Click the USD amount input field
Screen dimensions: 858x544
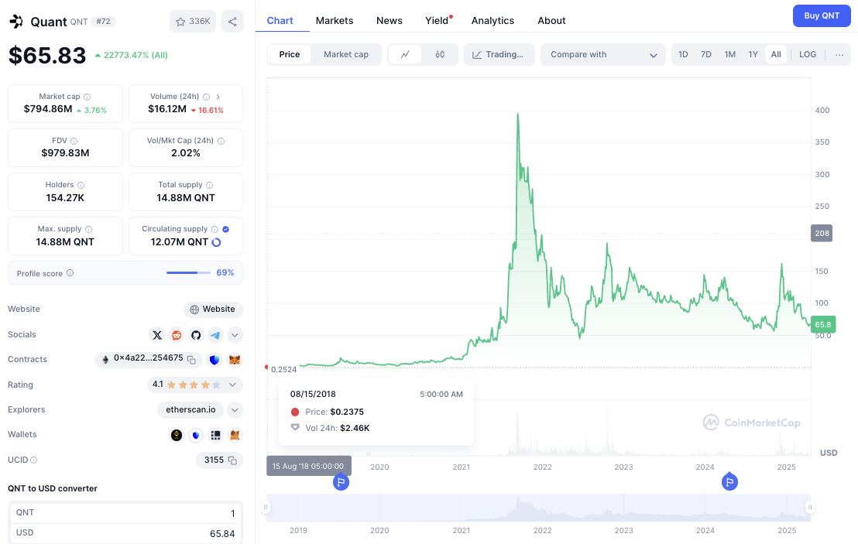[125, 533]
